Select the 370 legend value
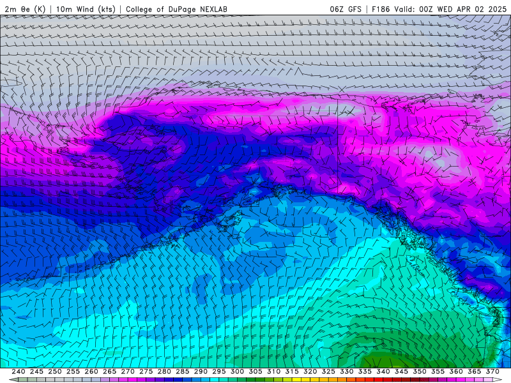 (492, 372)
